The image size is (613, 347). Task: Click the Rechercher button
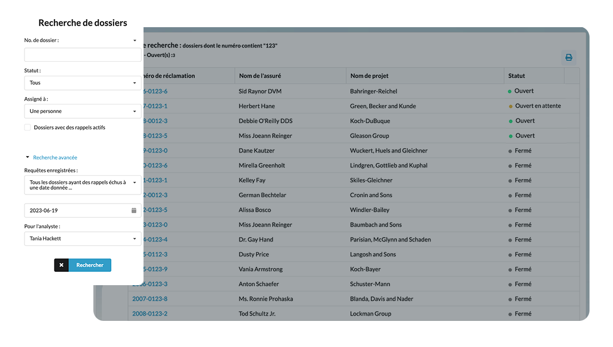click(x=90, y=265)
